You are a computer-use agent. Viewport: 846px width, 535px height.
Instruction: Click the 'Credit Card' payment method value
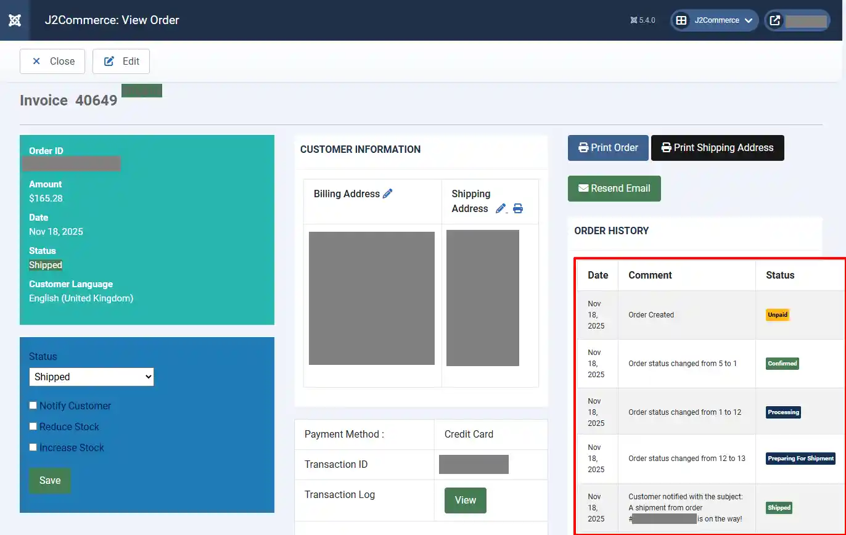(x=469, y=435)
